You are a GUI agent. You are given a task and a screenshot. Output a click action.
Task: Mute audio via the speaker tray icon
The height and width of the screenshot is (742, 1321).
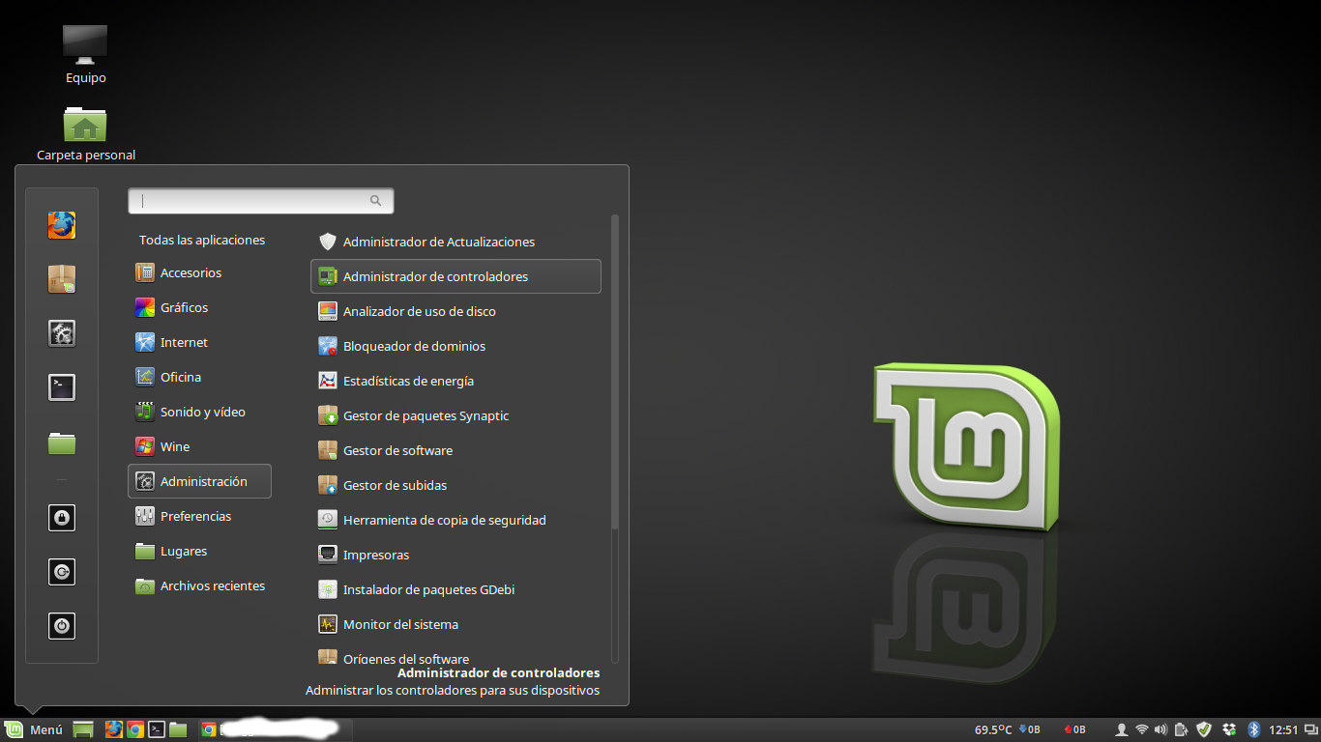tap(1160, 729)
